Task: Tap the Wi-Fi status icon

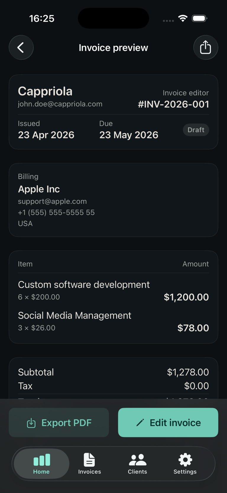Action: [183, 19]
